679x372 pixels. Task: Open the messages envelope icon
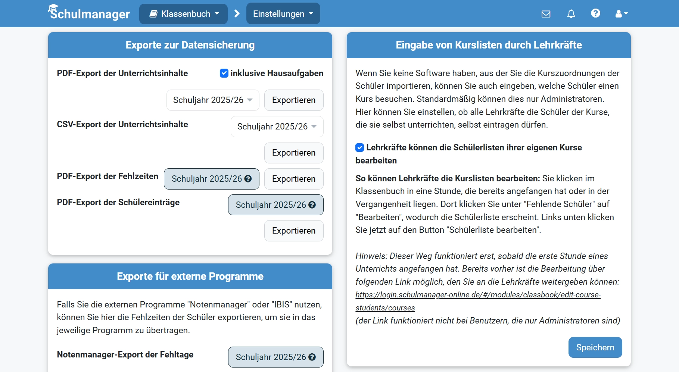[x=546, y=14]
